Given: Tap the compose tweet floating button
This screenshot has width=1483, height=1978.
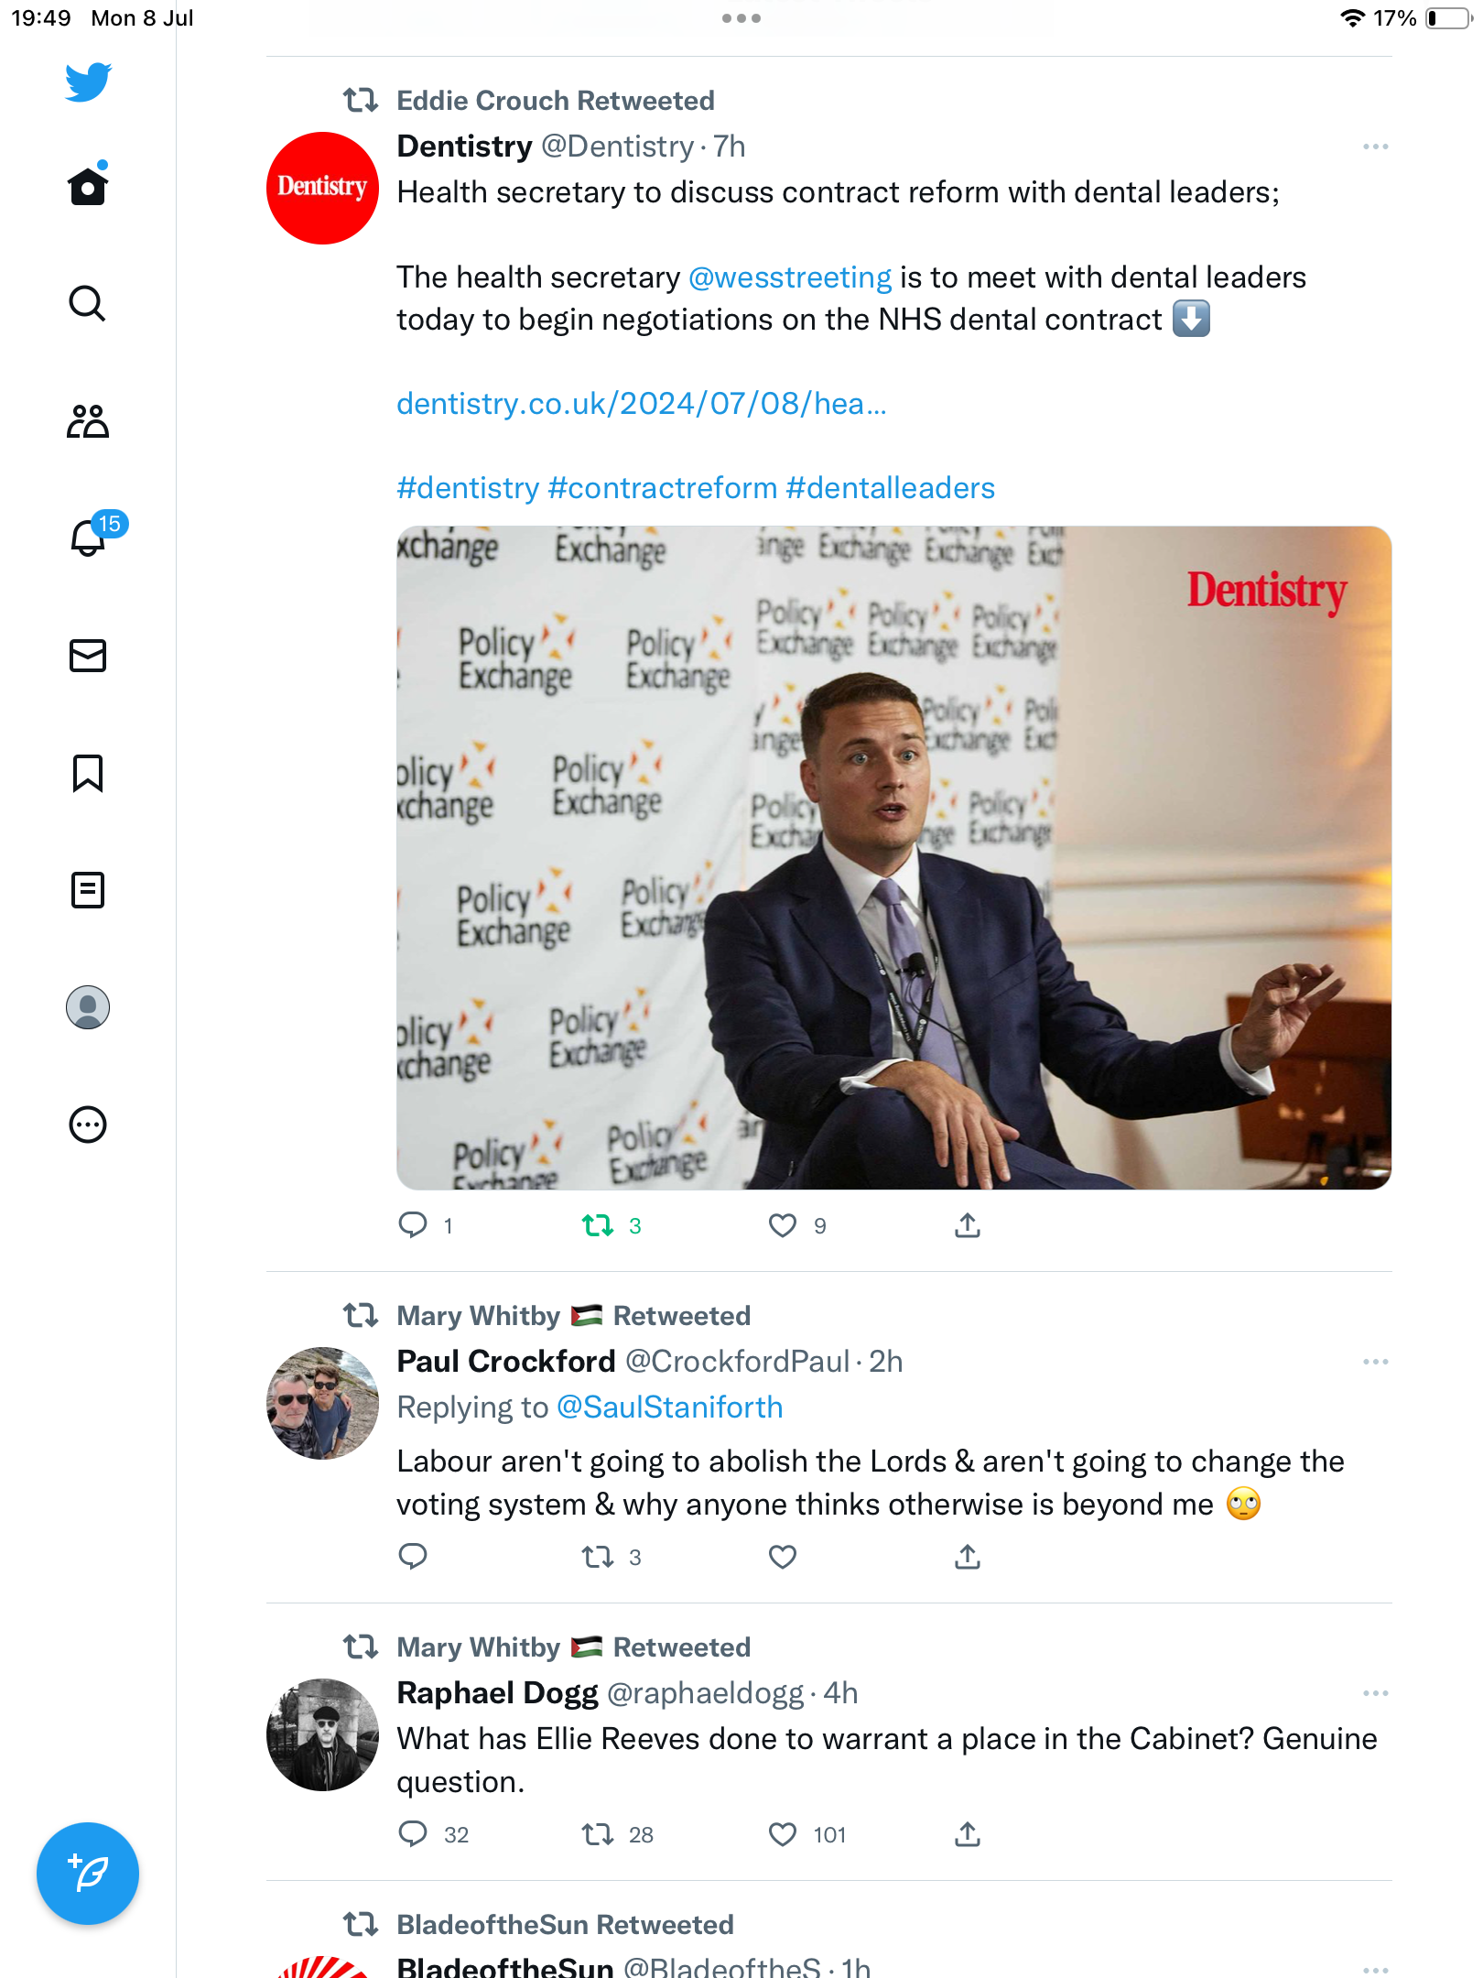Looking at the screenshot, I should pos(88,1874).
